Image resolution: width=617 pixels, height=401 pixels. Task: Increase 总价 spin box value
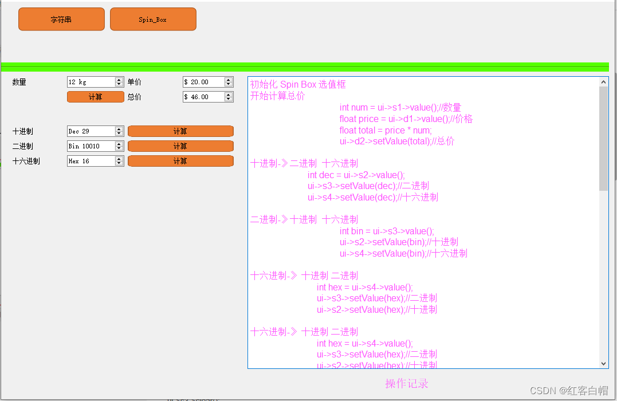point(229,95)
